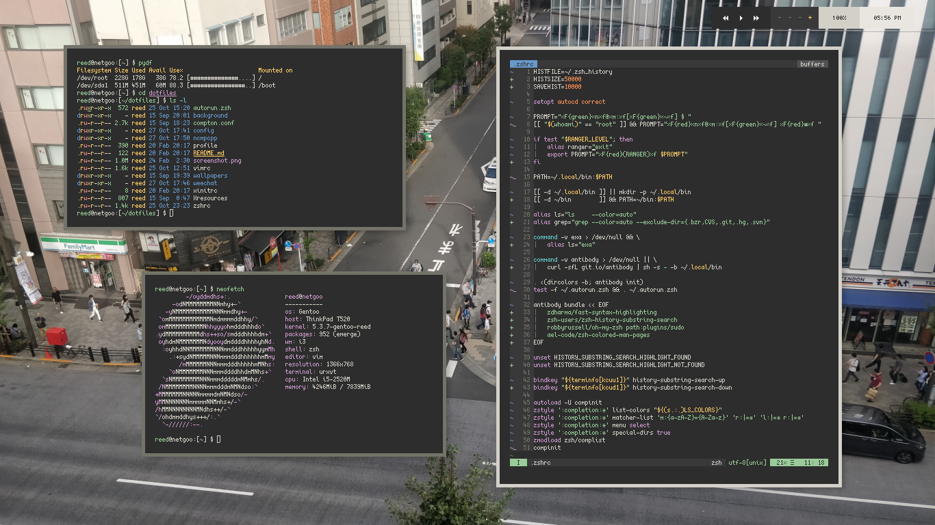Click the background directory in ls listing
The height and width of the screenshot is (525, 935).
point(210,116)
